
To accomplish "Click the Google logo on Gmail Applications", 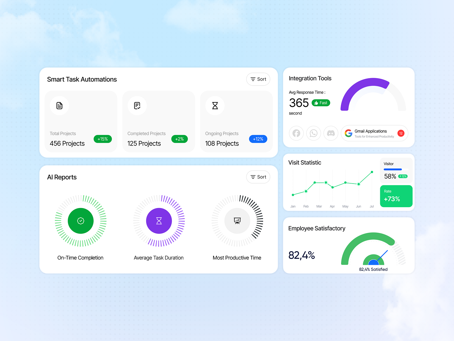I will click(348, 133).
